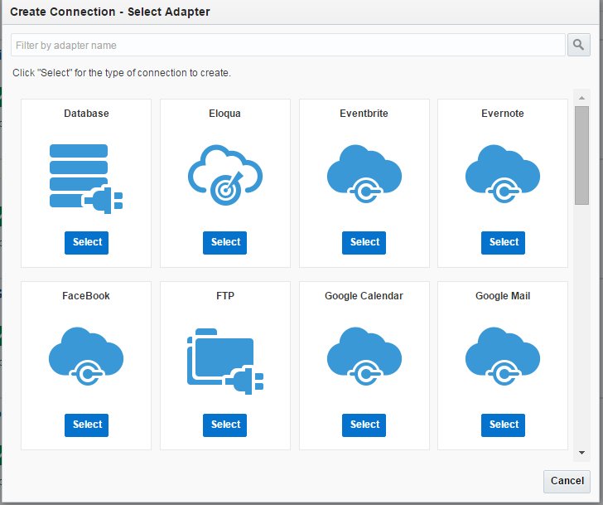Click the Database card title
The height and width of the screenshot is (505, 603).
pos(86,113)
